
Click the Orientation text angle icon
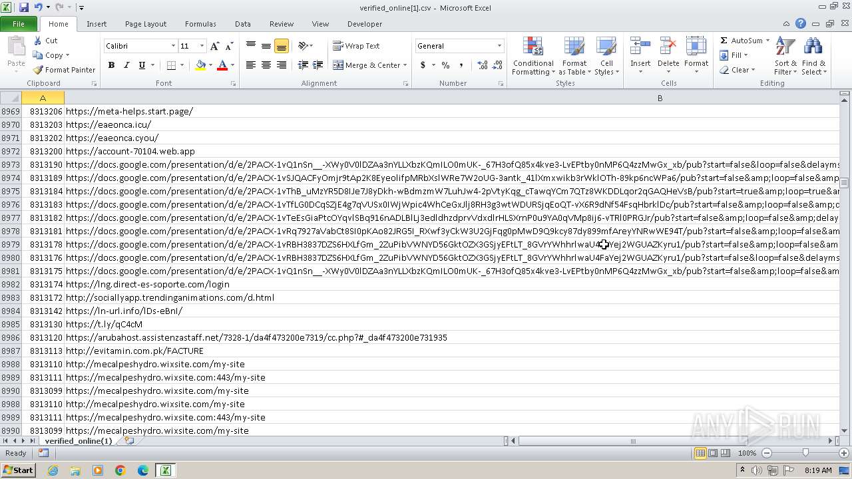pyautogui.click(x=303, y=46)
